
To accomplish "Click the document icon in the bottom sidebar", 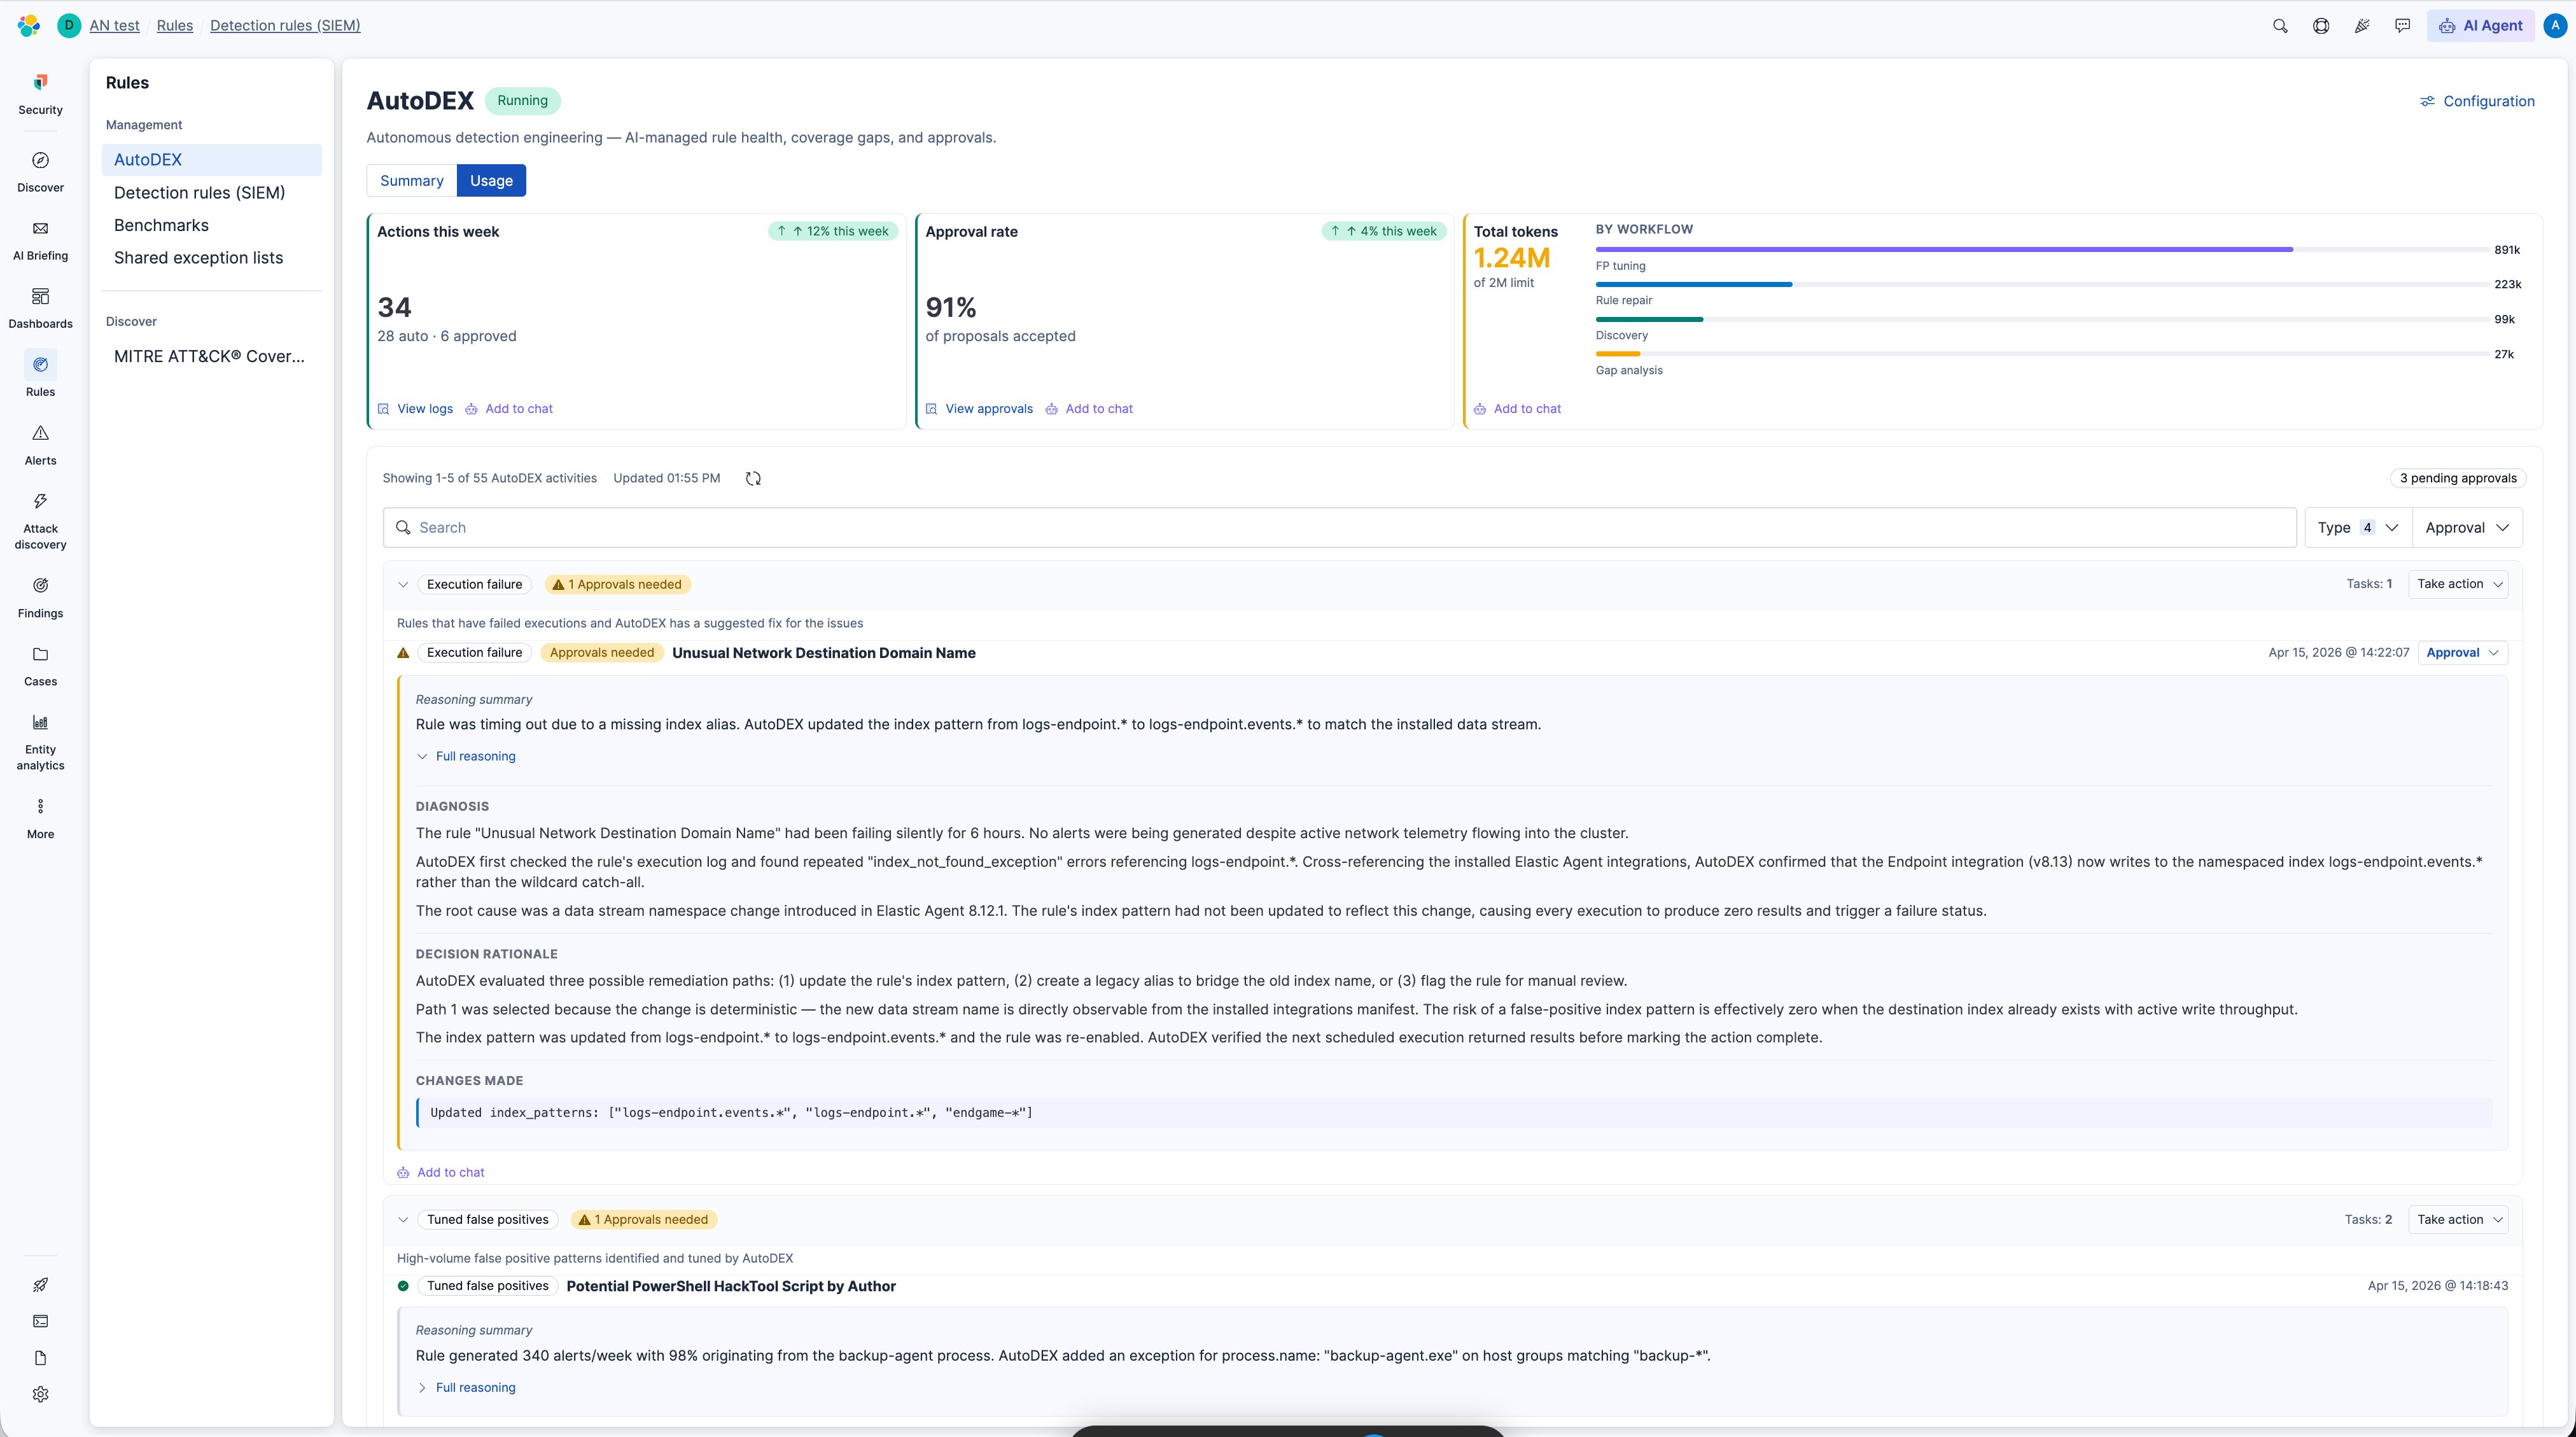I will click(40, 1358).
